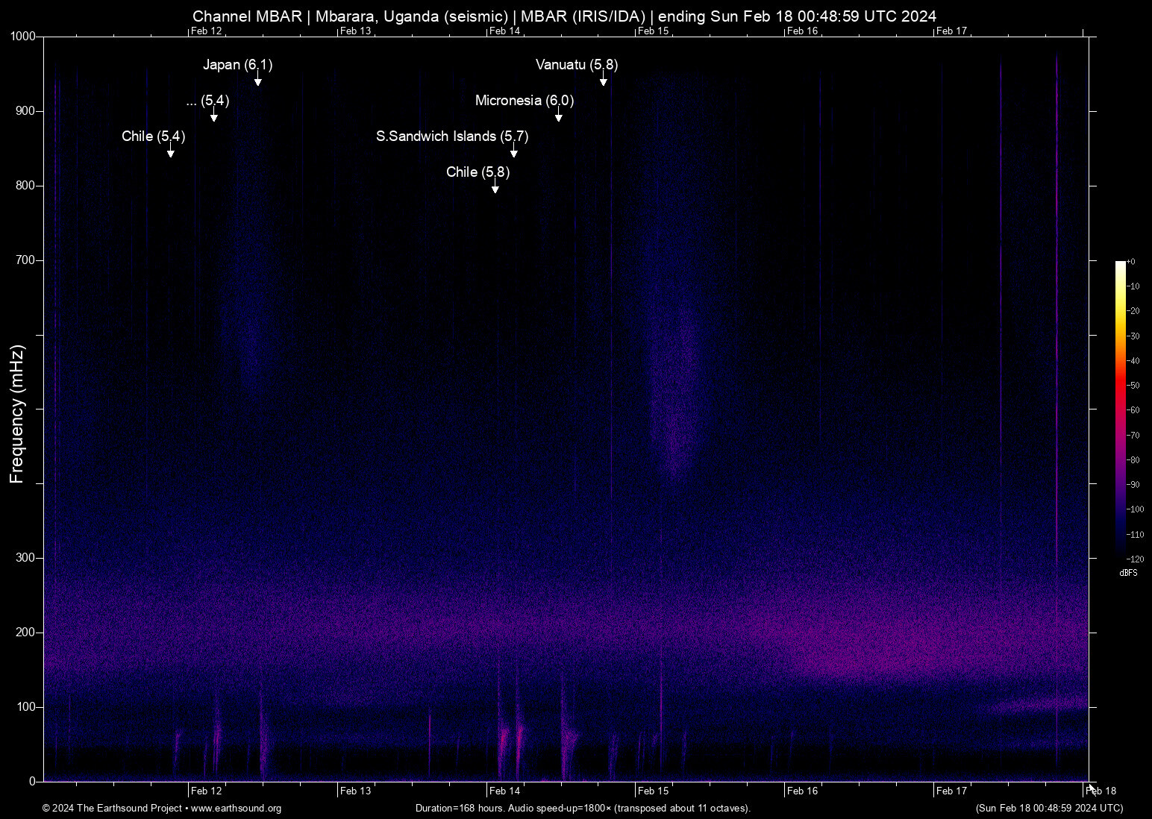Select the 1000 frequency tick mark

(x=22, y=35)
